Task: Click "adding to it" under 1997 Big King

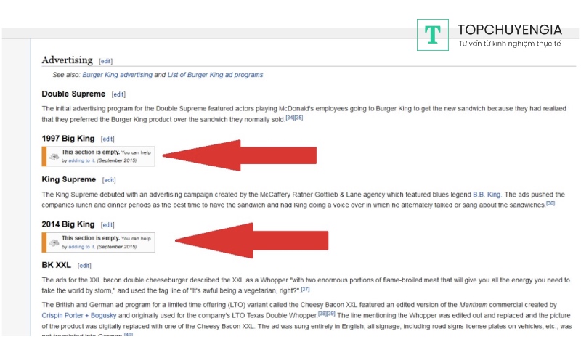Action: click(x=81, y=160)
